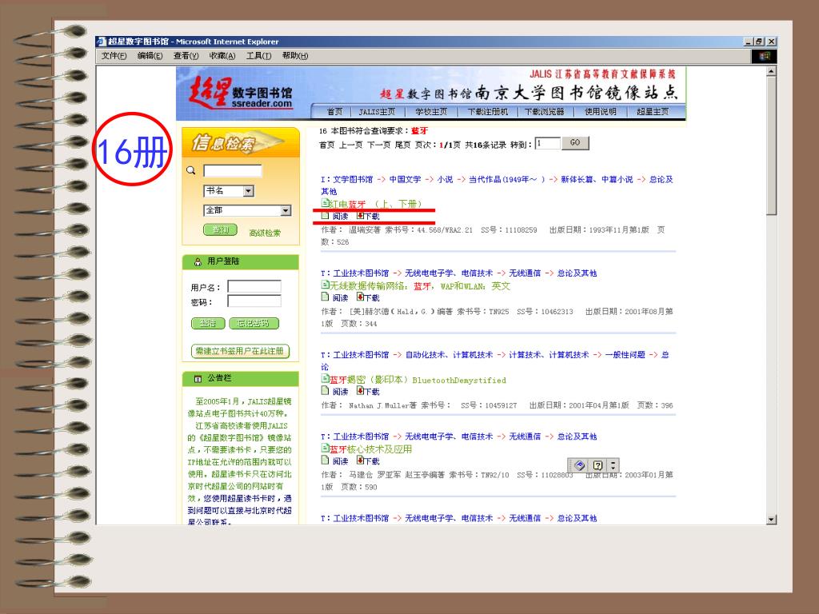The width and height of the screenshot is (819, 614).
Task: Focus the search keyword input box
Action: 233,171
